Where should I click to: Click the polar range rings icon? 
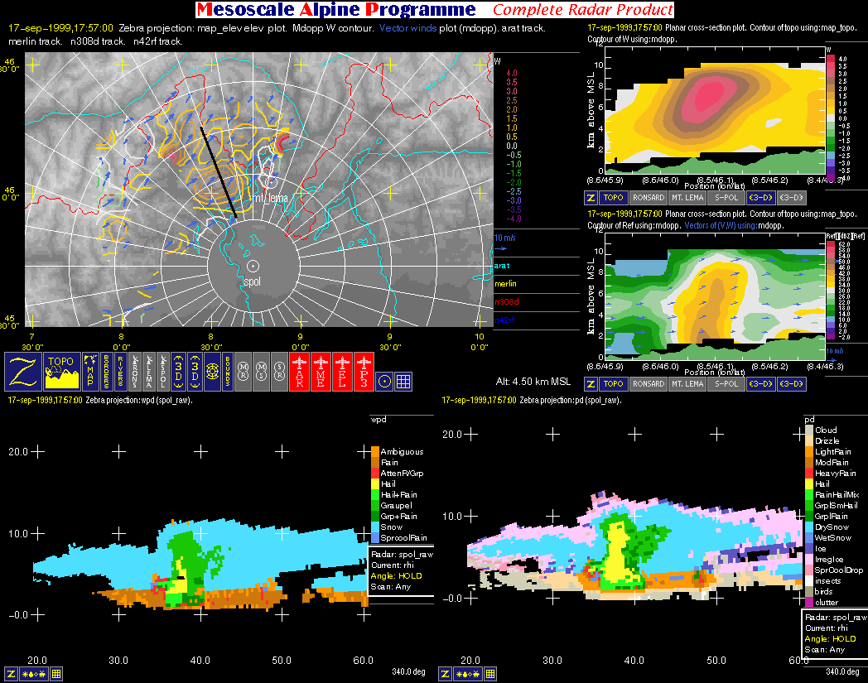tap(212, 372)
